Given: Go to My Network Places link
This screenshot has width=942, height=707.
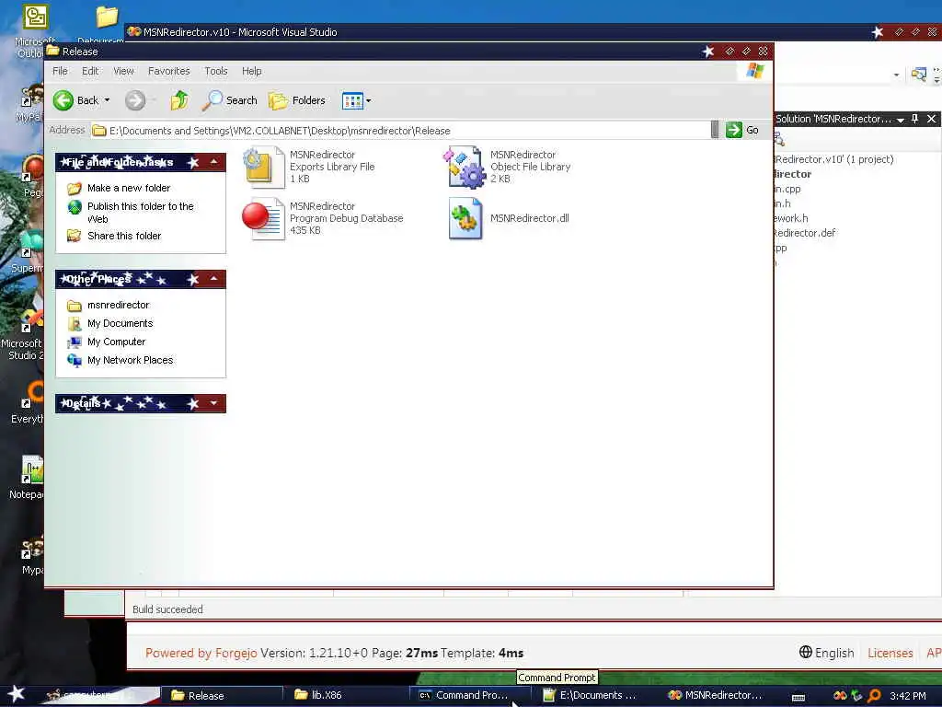Looking at the screenshot, I should (131, 360).
